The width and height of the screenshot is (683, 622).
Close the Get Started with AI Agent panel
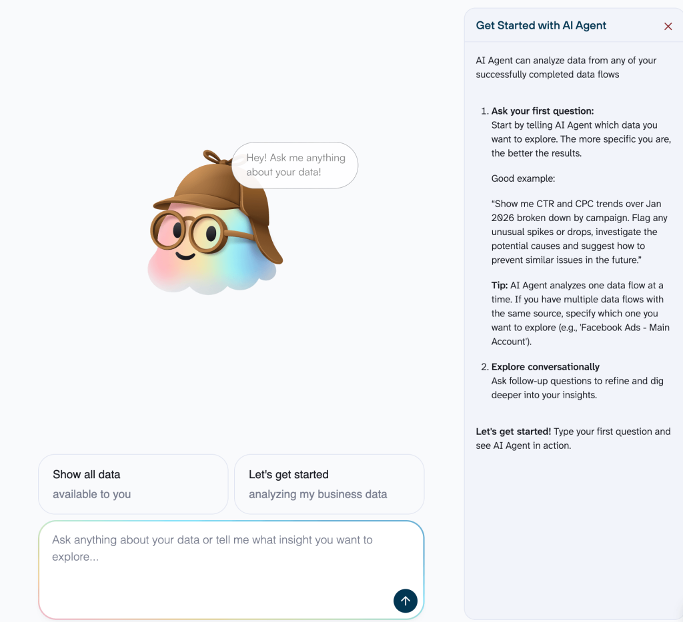pos(668,27)
